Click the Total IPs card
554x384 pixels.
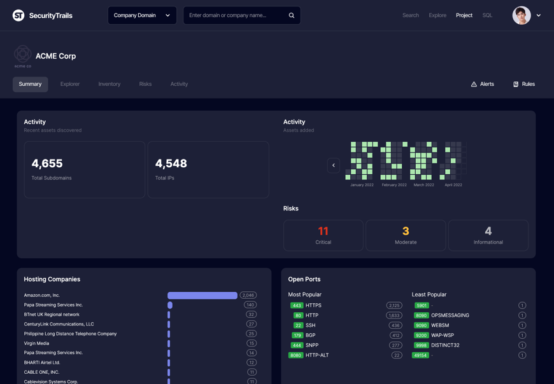208,170
